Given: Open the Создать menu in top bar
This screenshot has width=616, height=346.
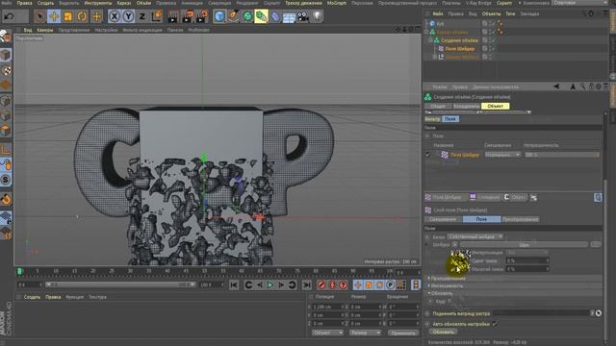Looking at the screenshot, I should click(x=45, y=3).
